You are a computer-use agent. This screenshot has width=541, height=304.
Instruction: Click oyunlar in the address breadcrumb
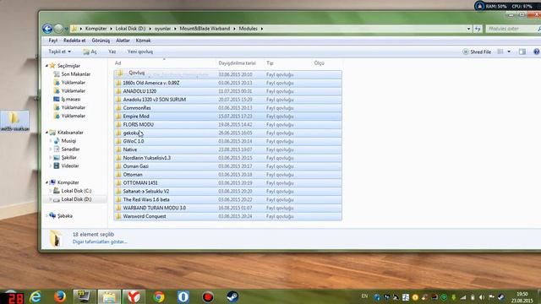coord(162,29)
